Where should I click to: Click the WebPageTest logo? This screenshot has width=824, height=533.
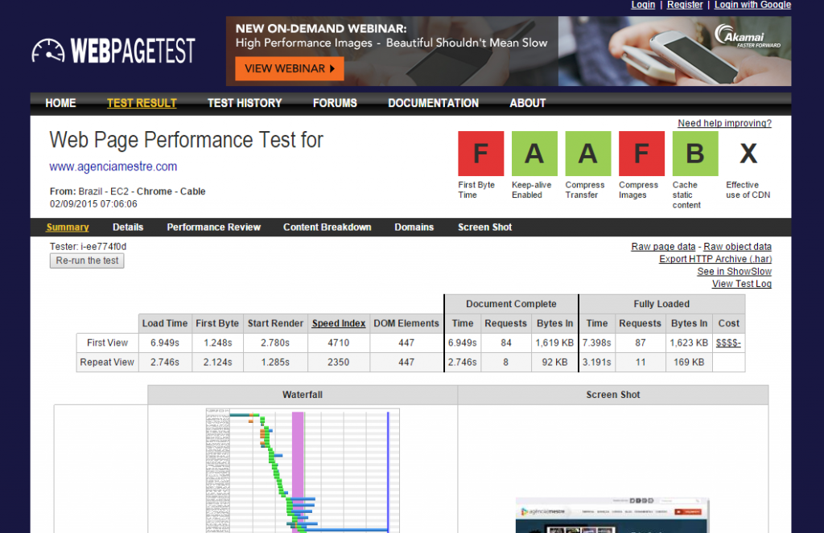click(113, 51)
